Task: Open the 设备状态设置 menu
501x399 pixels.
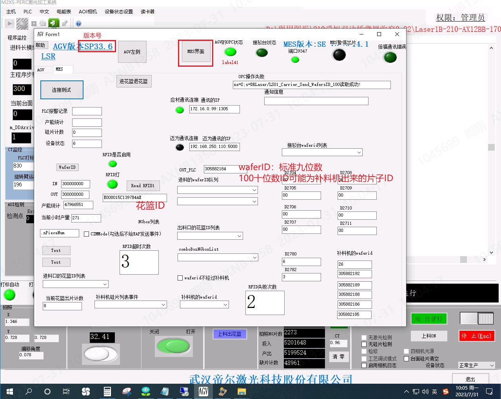Action: pyautogui.click(x=119, y=12)
